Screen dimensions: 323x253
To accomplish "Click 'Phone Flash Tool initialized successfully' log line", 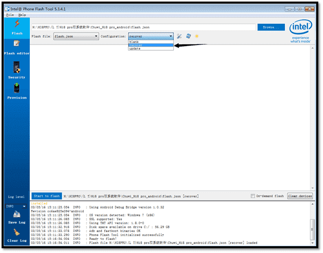I will tap(97, 235).
